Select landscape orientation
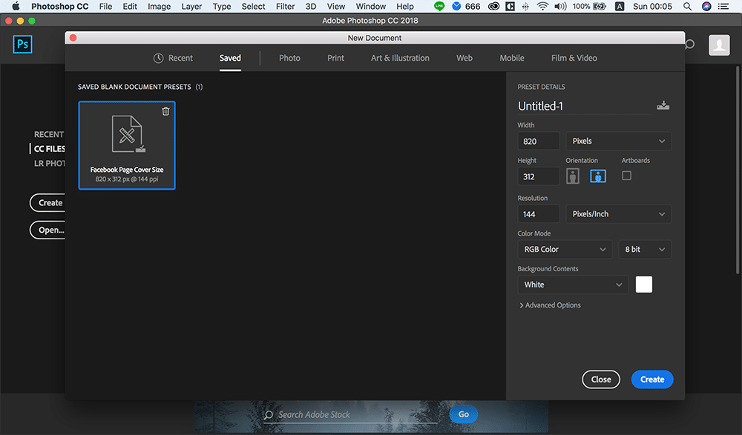 pos(597,176)
